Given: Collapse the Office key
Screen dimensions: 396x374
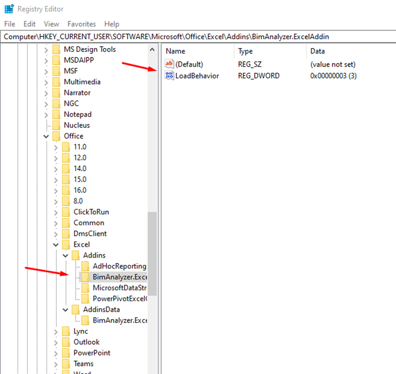Looking at the screenshot, I should point(46,136).
